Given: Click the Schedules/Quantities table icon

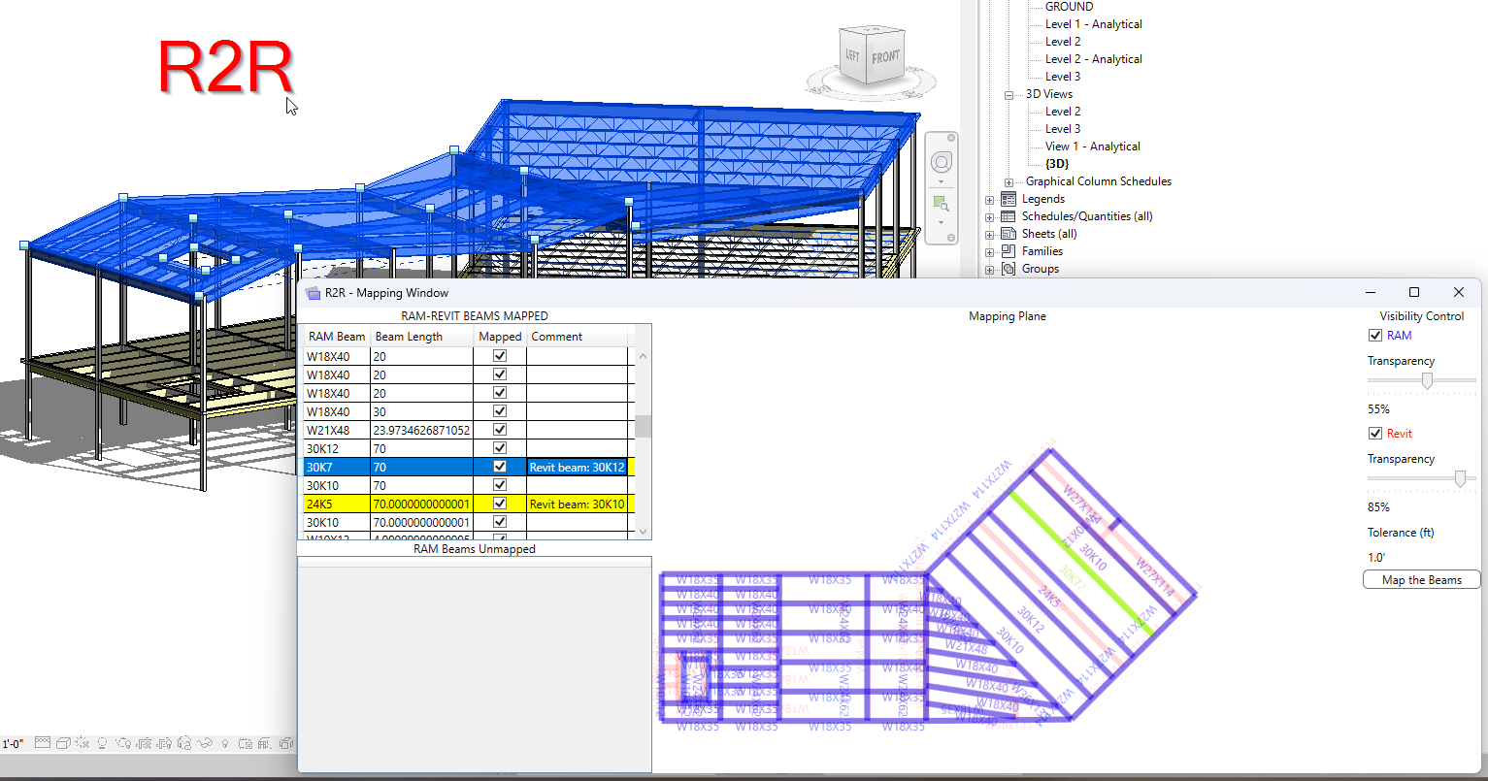Looking at the screenshot, I should click(x=1009, y=216).
